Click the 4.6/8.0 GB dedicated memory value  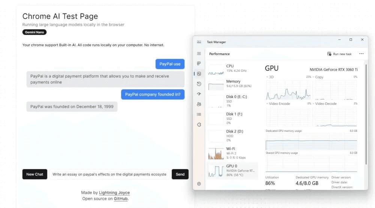[x=307, y=183]
